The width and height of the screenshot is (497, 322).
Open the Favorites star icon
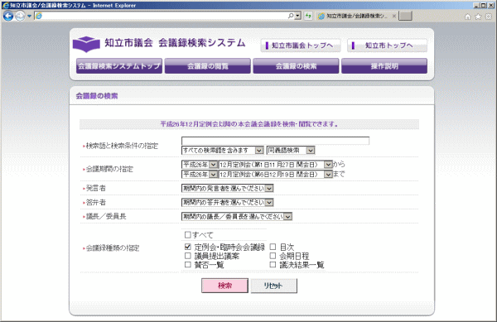point(478,17)
